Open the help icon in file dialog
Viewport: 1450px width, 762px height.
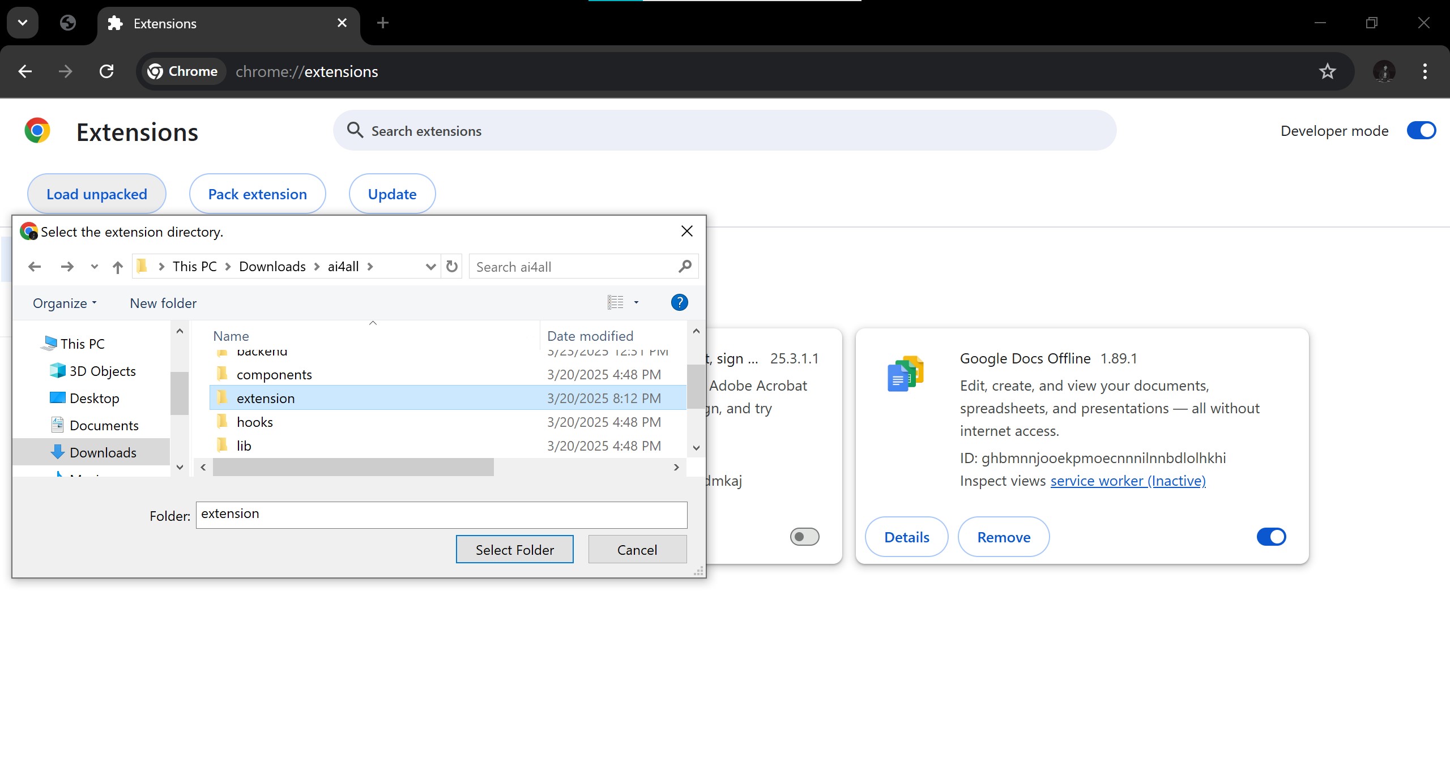tap(679, 302)
